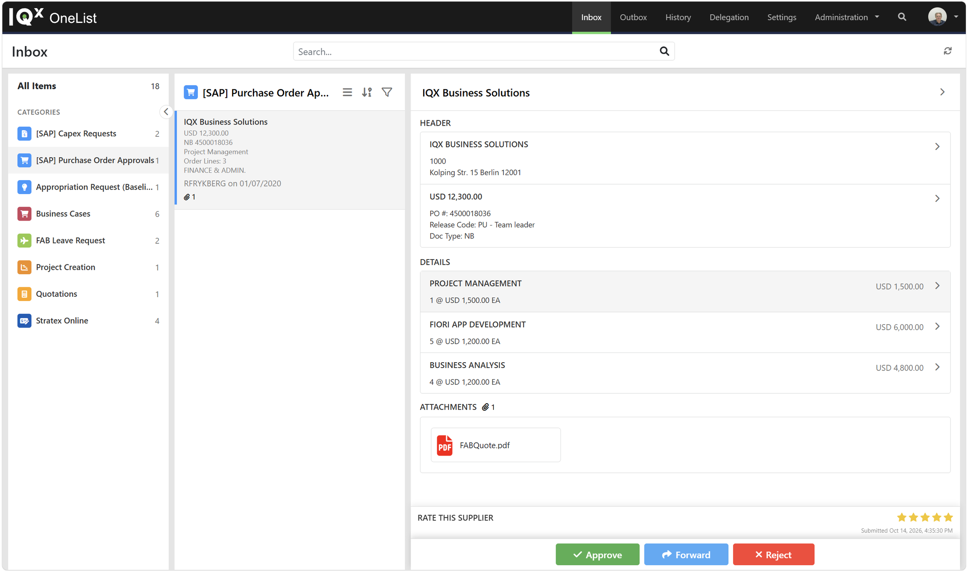Screen dimensions: 967x571
Task: Select the FAB Leave Request category
Action: click(x=88, y=240)
